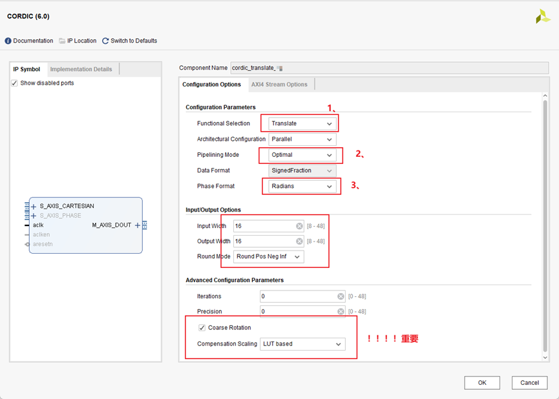Click the Component Name input field
Viewport: 559px width, 399px height.
point(389,68)
